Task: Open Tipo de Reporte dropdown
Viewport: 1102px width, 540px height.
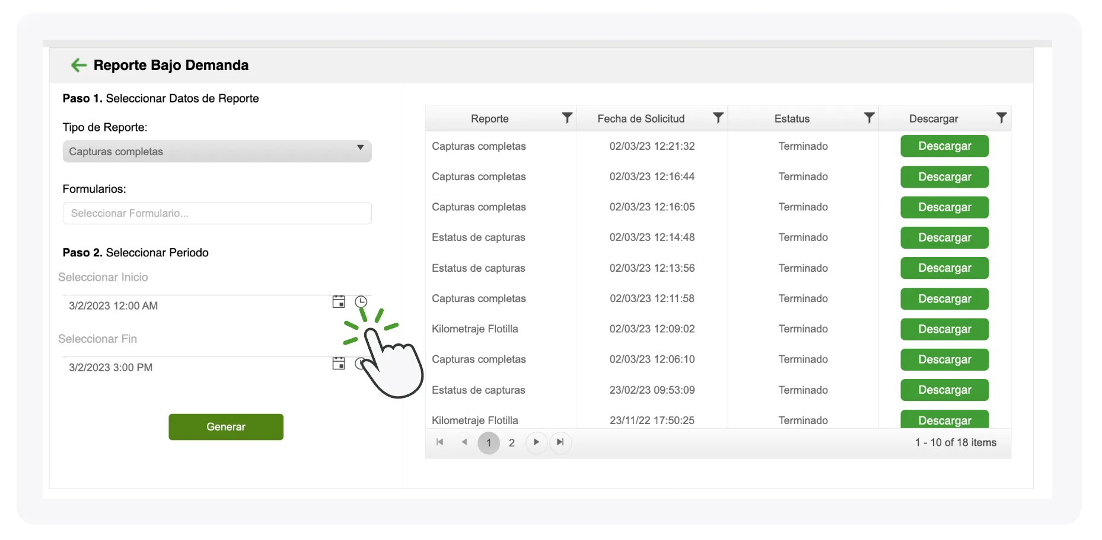Action: click(217, 151)
